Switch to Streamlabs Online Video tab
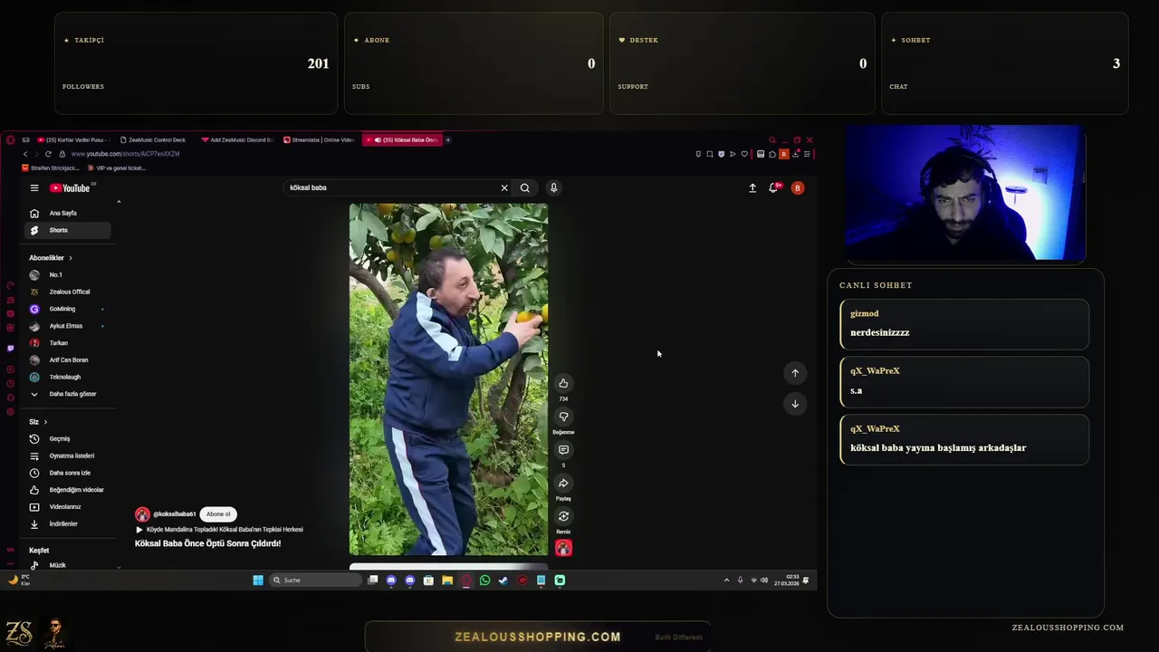The image size is (1159, 652). click(x=320, y=140)
